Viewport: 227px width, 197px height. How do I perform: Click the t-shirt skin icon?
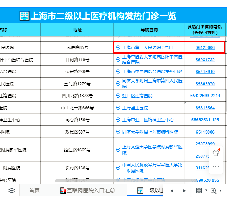point(216,153)
